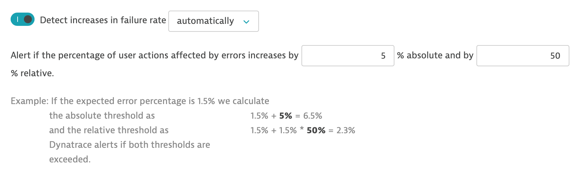
Task: Focus the absolute percentage field showing 5
Action: 348,56
